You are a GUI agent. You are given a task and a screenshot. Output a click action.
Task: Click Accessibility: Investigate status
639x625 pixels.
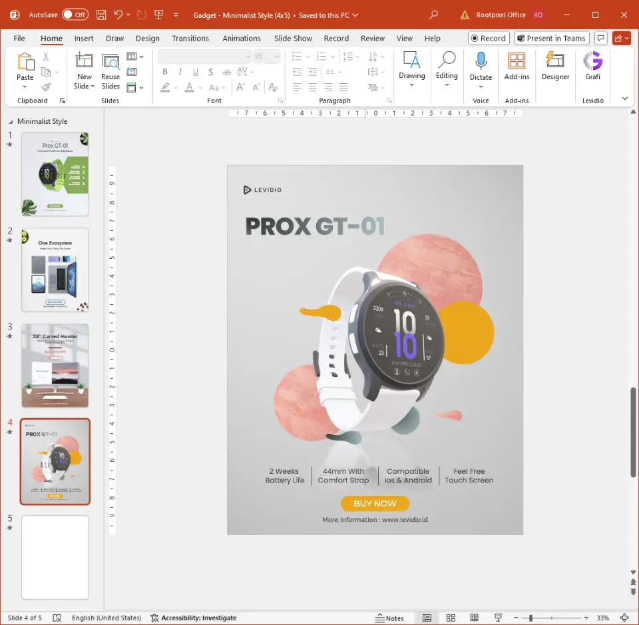click(194, 618)
